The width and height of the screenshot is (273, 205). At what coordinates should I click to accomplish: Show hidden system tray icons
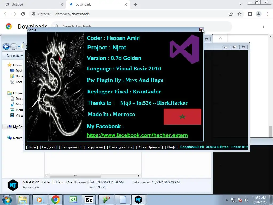click(x=227, y=200)
